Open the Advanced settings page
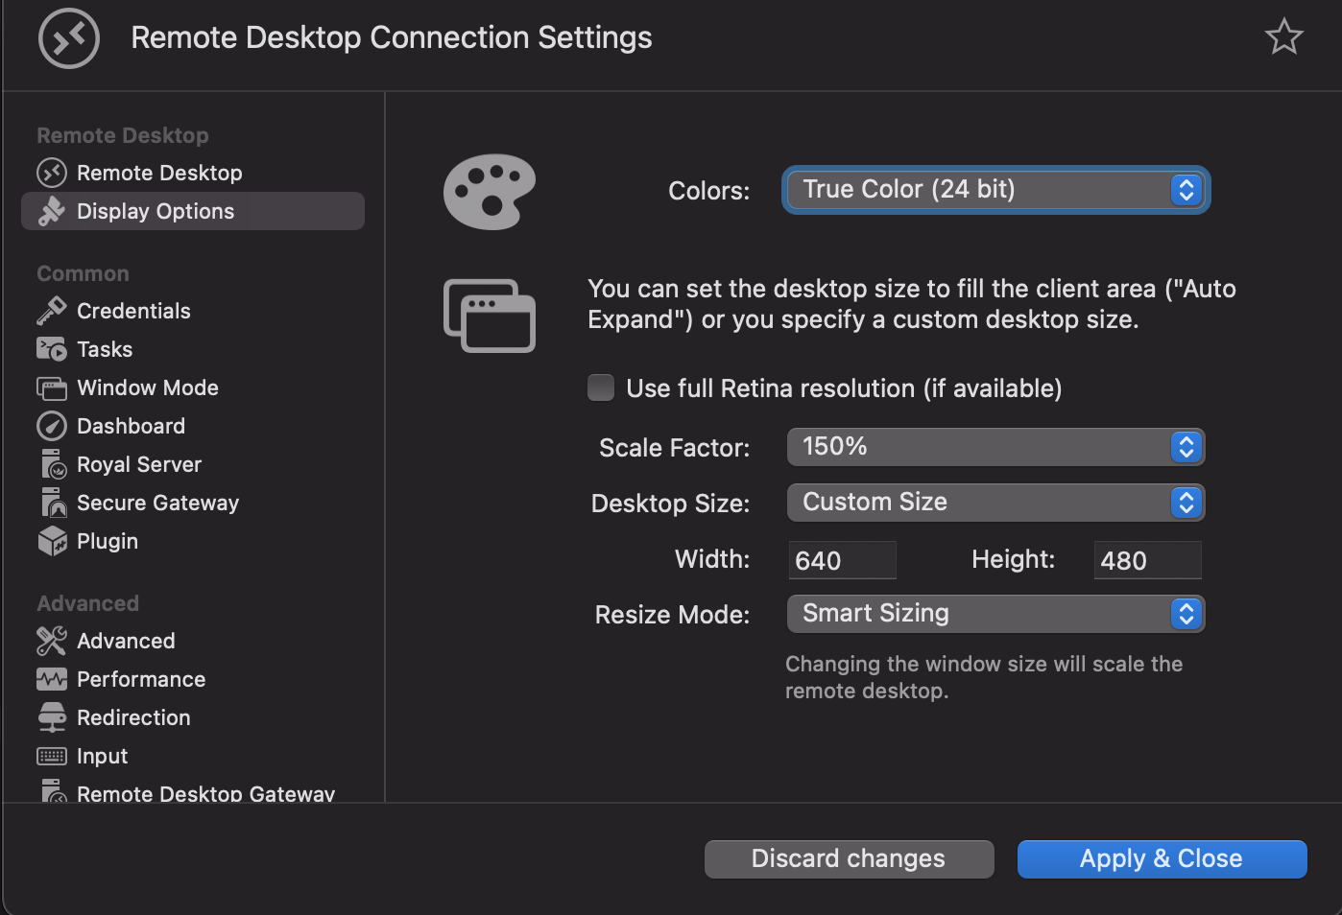 click(126, 641)
